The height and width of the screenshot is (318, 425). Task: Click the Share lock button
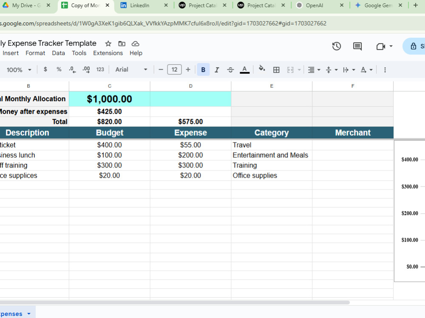(x=414, y=46)
